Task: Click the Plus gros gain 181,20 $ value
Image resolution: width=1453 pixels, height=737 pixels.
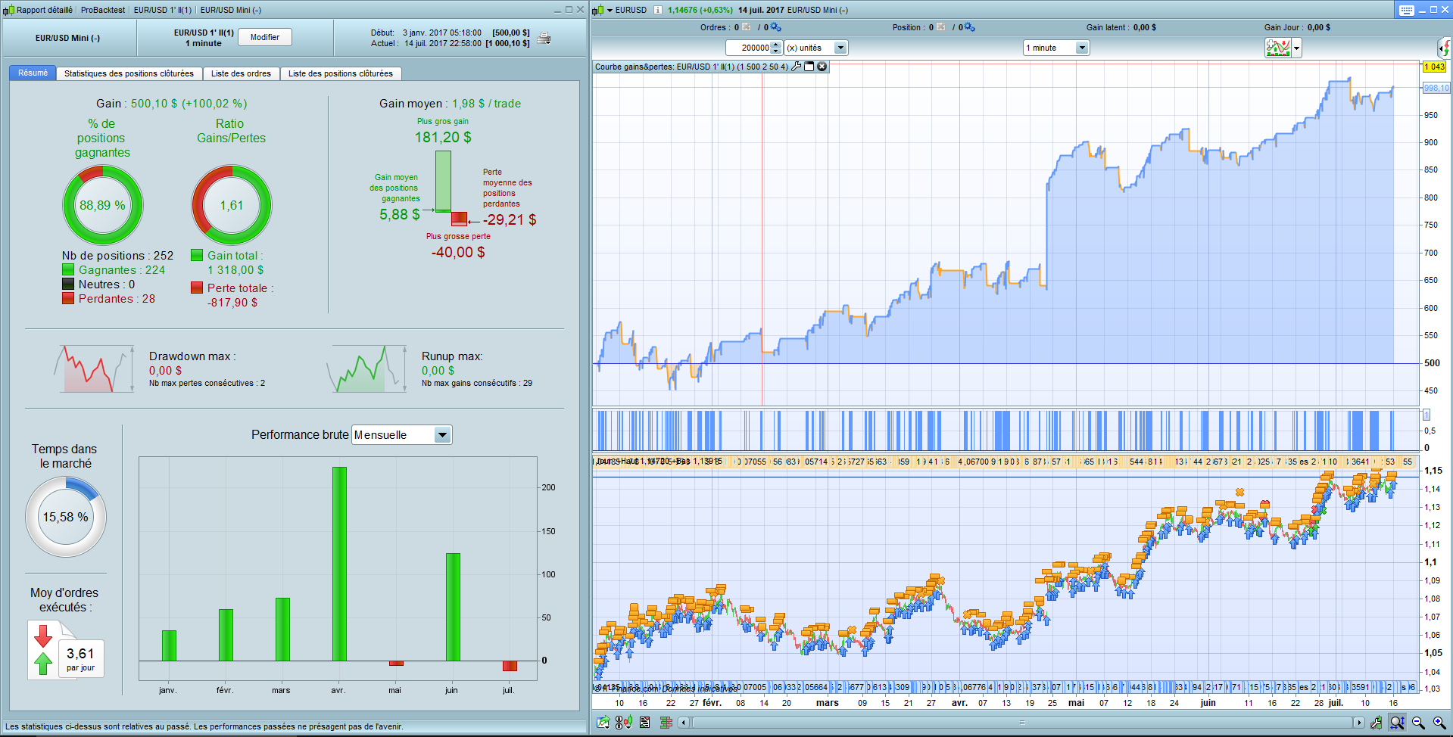Action: pos(443,137)
